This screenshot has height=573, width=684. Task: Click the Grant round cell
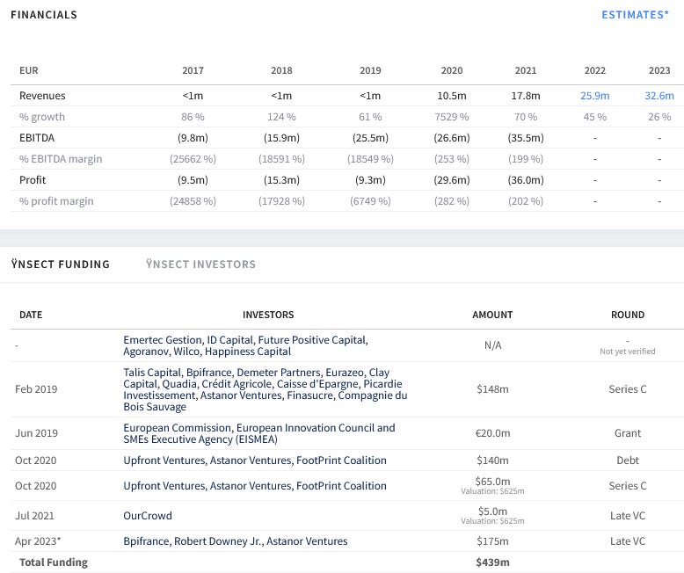627,433
